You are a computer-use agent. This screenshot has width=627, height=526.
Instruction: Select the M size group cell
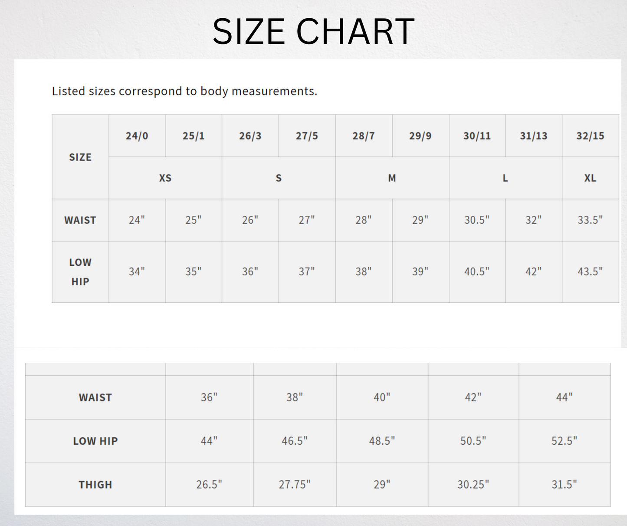pyautogui.click(x=392, y=178)
